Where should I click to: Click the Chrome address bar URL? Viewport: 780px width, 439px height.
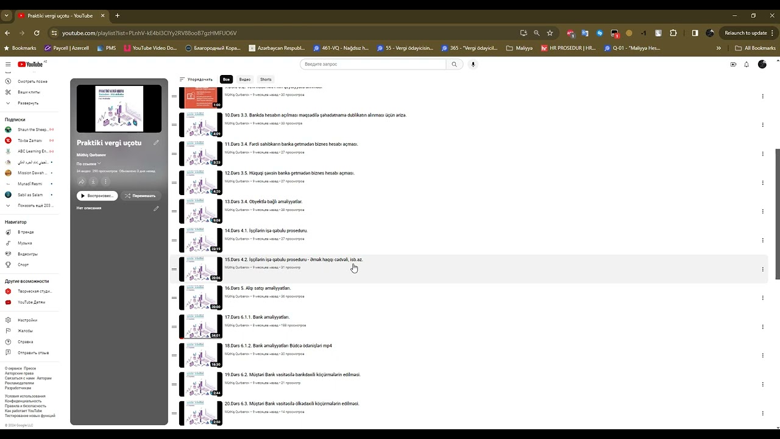[x=149, y=33]
